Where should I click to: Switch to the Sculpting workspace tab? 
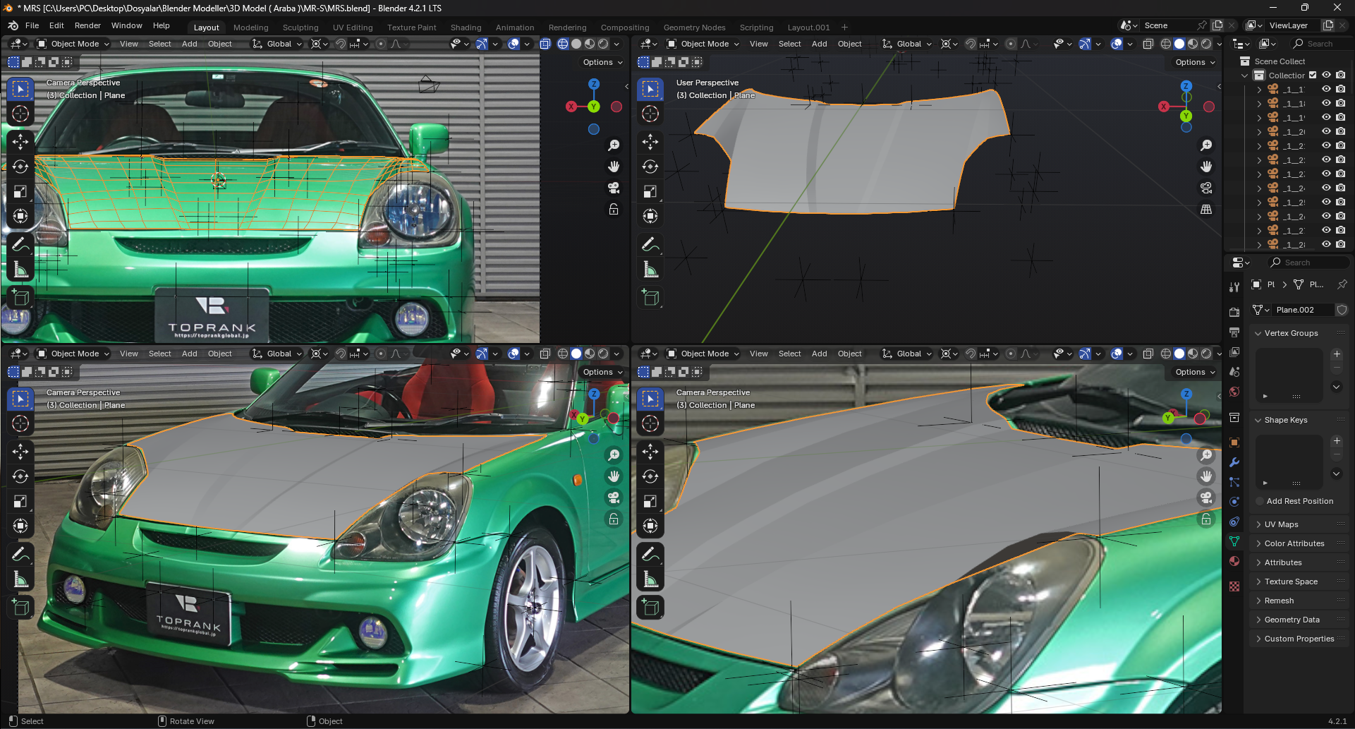point(300,28)
